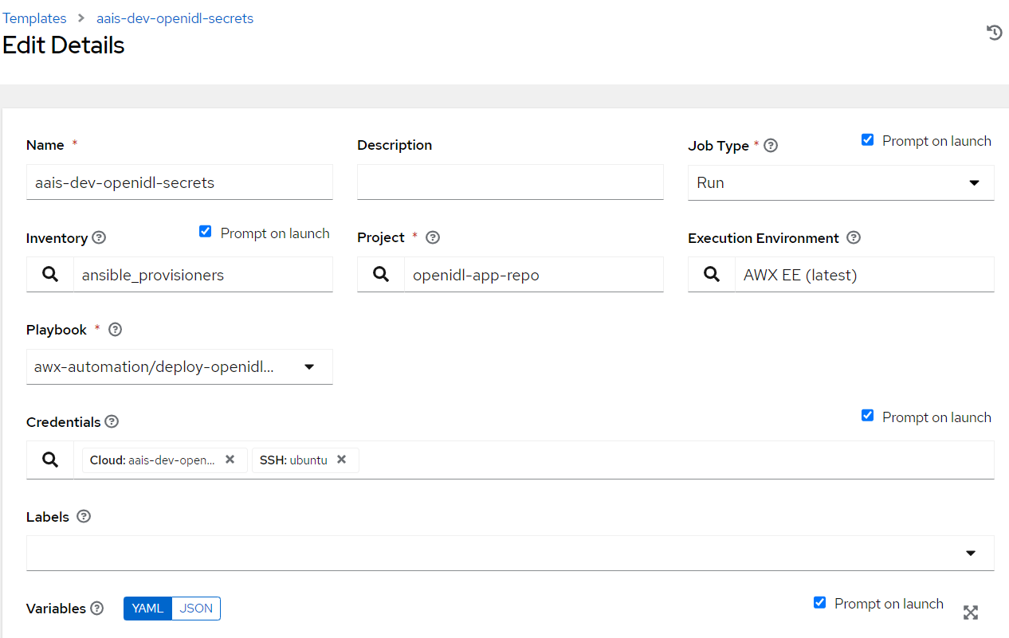This screenshot has height=638, width=1009.
Task: Open the activity stream history icon
Action: click(x=994, y=33)
